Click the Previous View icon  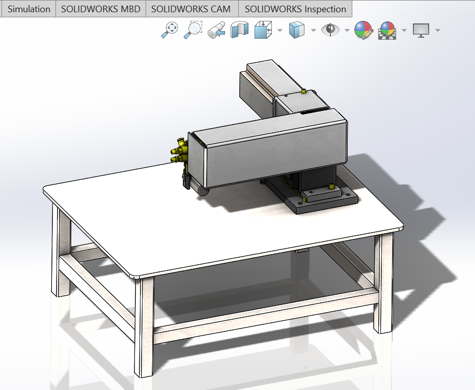coord(216,30)
